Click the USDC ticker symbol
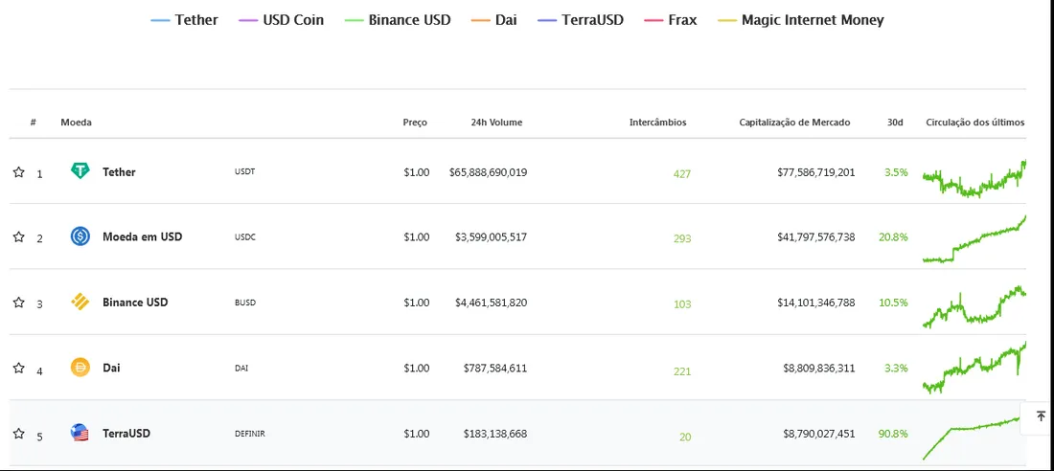This screenshot has width=1054, height=471. point(244,237)
